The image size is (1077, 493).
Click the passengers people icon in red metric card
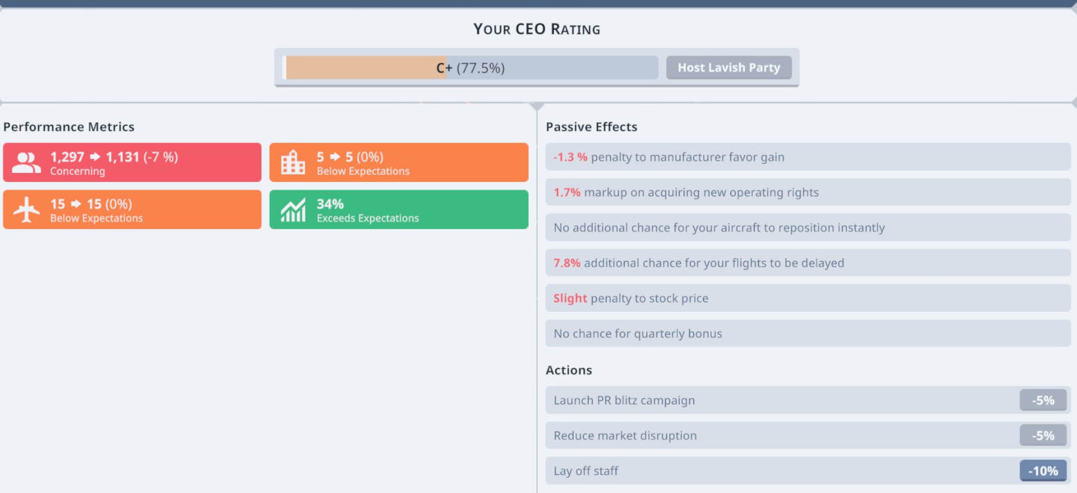[x=26, y=163]
